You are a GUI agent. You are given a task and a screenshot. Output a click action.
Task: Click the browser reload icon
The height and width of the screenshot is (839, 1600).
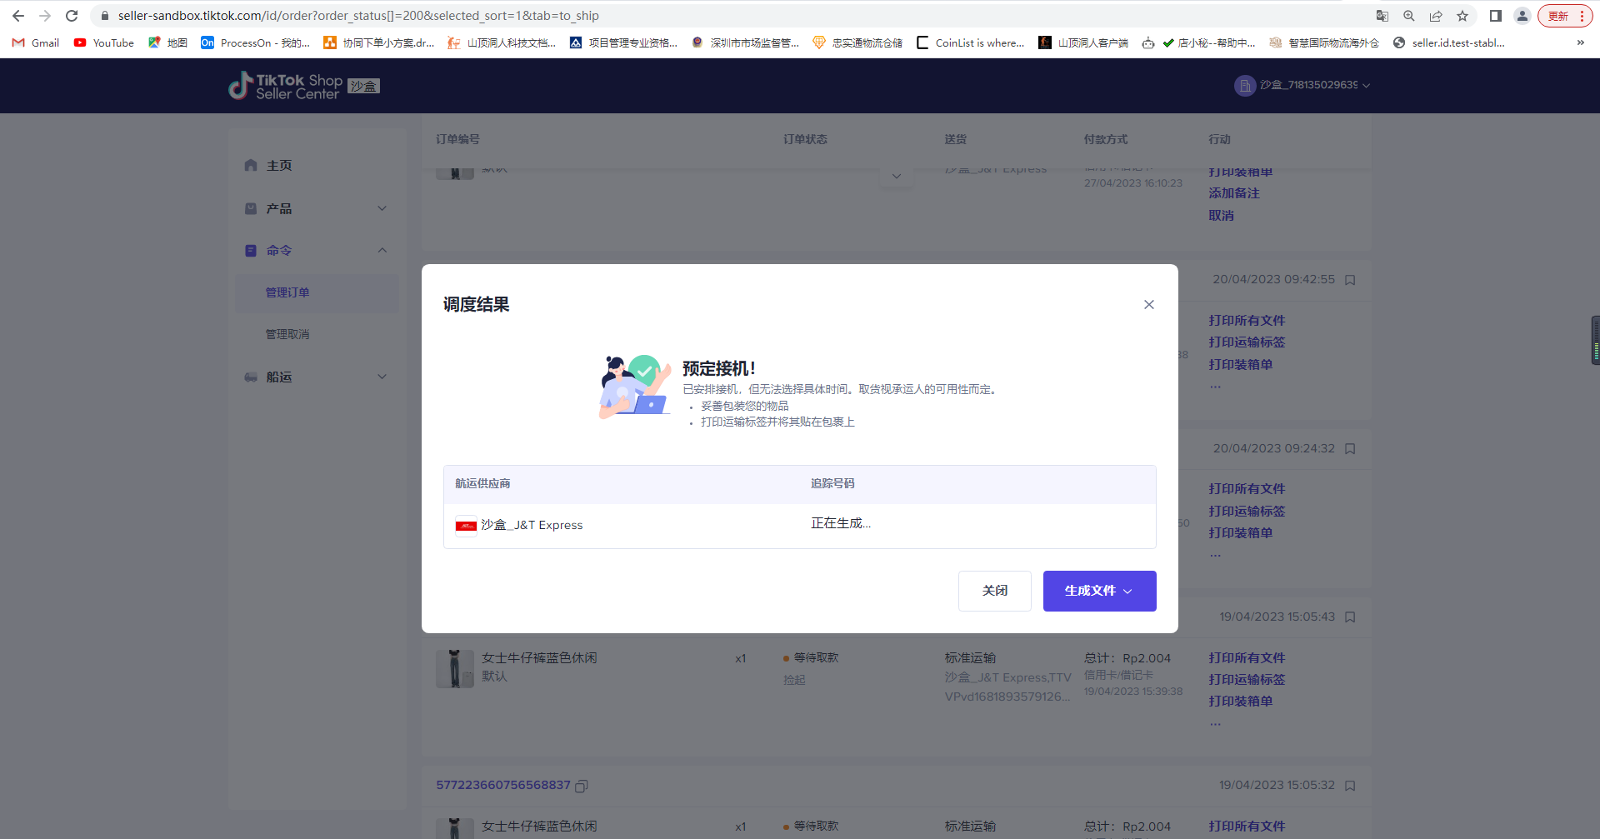[72, 16]
